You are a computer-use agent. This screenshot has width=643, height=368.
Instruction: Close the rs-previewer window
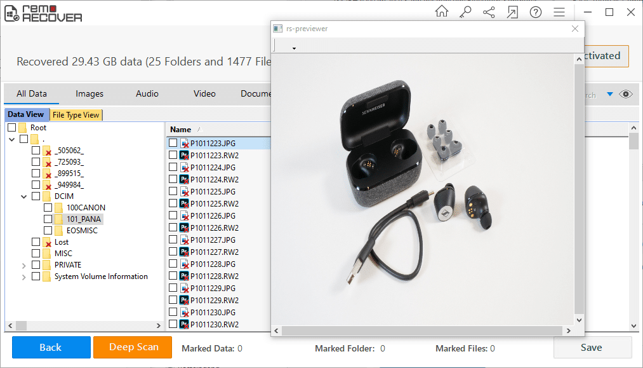tap(575, 29)
